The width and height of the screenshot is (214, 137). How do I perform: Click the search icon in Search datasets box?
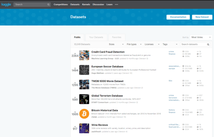click(208, 44)
